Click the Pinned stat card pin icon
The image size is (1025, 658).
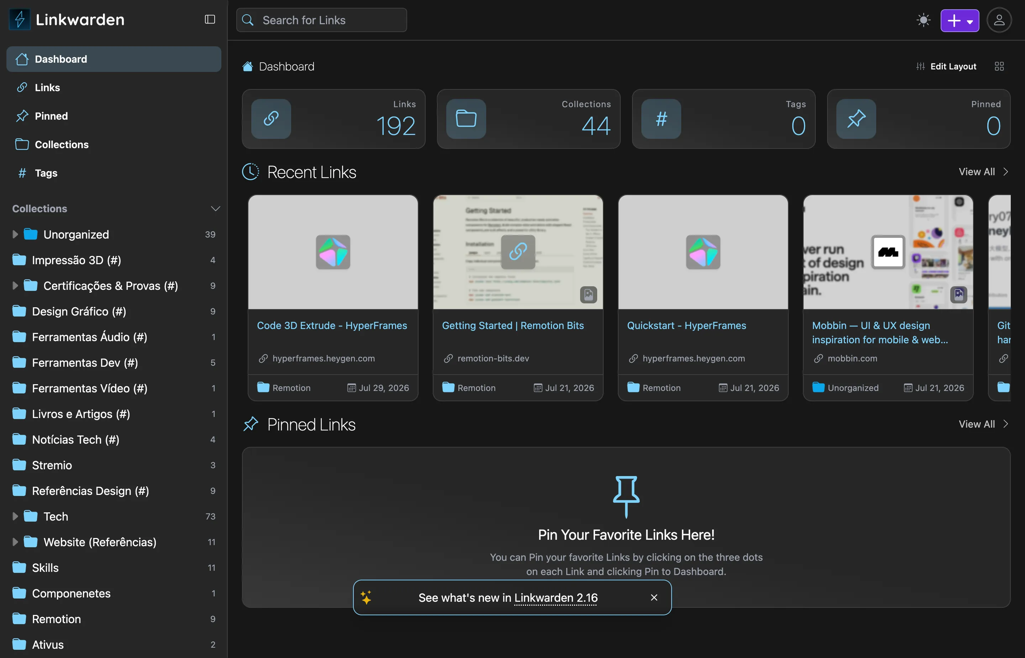pos(856,119)
